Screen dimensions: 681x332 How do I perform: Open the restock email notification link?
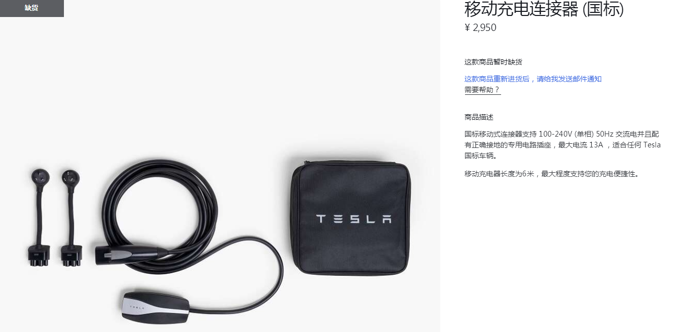(533, 79)
